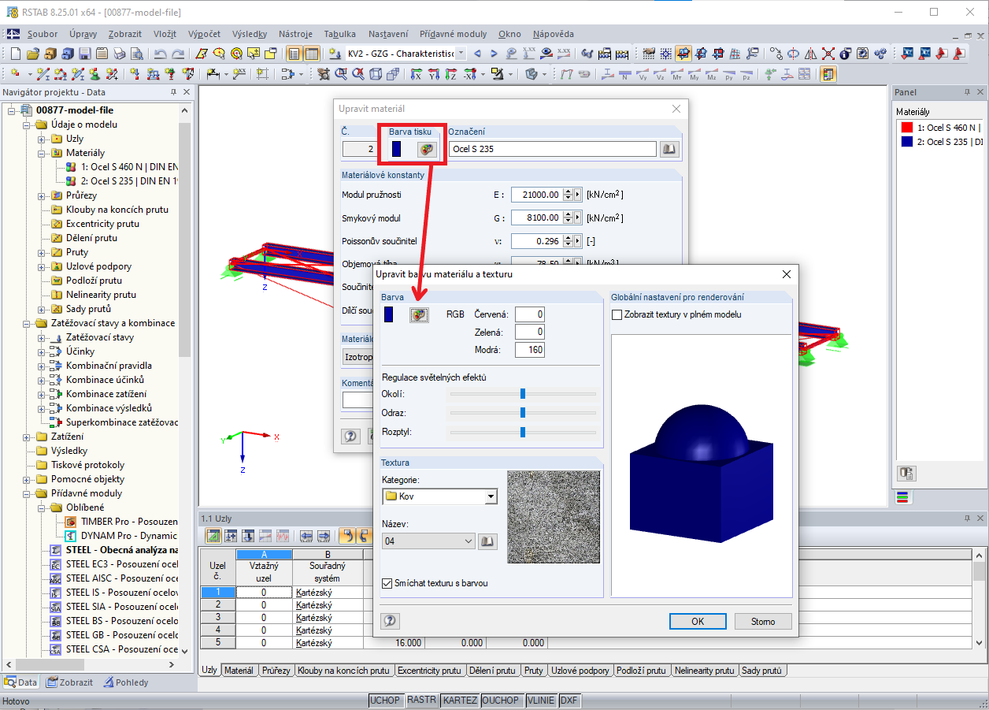Image resolution: width=989 pixels, height=710 pixels.
Task: Undo the last action with the toolbar arrow
Action: click(160, 54)
